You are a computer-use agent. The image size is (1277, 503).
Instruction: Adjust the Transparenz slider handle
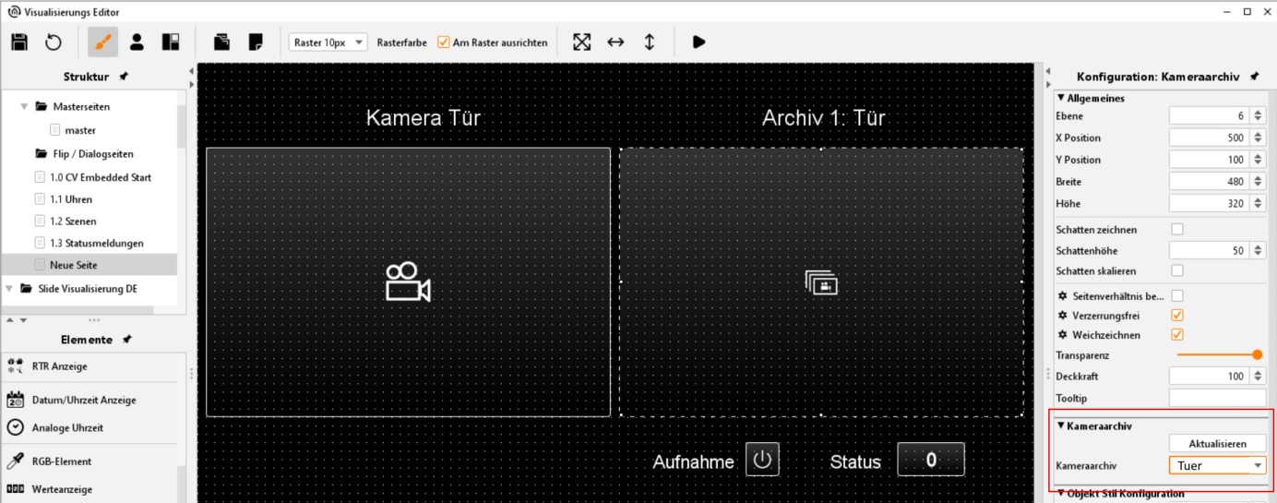click(x=1257, y=354)
